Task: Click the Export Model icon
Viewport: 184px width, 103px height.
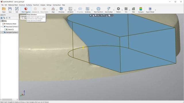Action: point(150,10)
